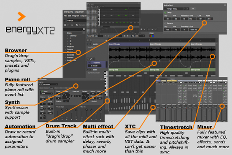
Task: Click the list view icon in browser toolbar
Action: (x=65, y=25)
